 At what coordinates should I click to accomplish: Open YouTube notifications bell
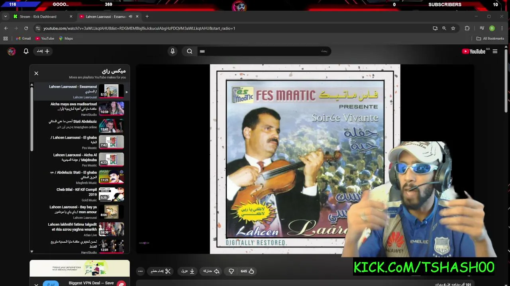26,51
